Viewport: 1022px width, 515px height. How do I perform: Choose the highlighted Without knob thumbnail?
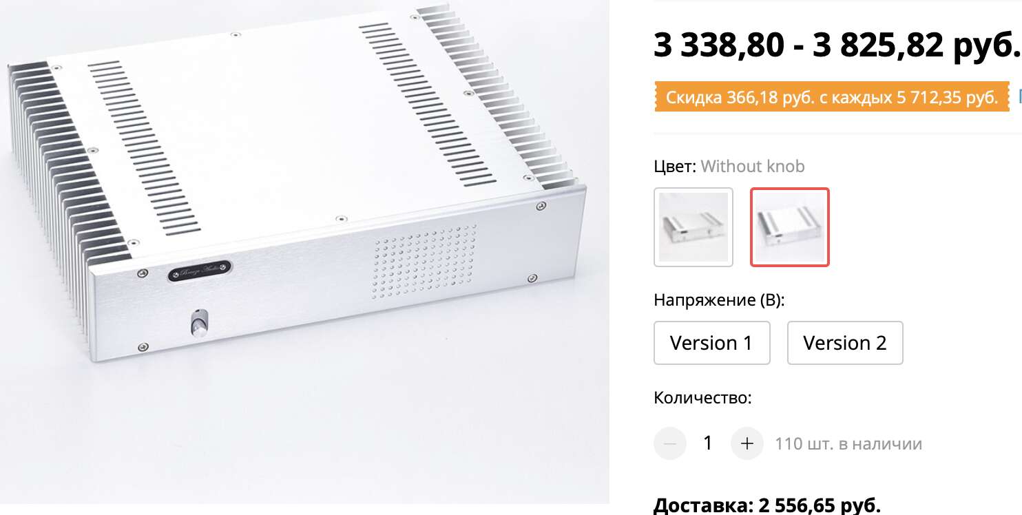coord(790,227)
